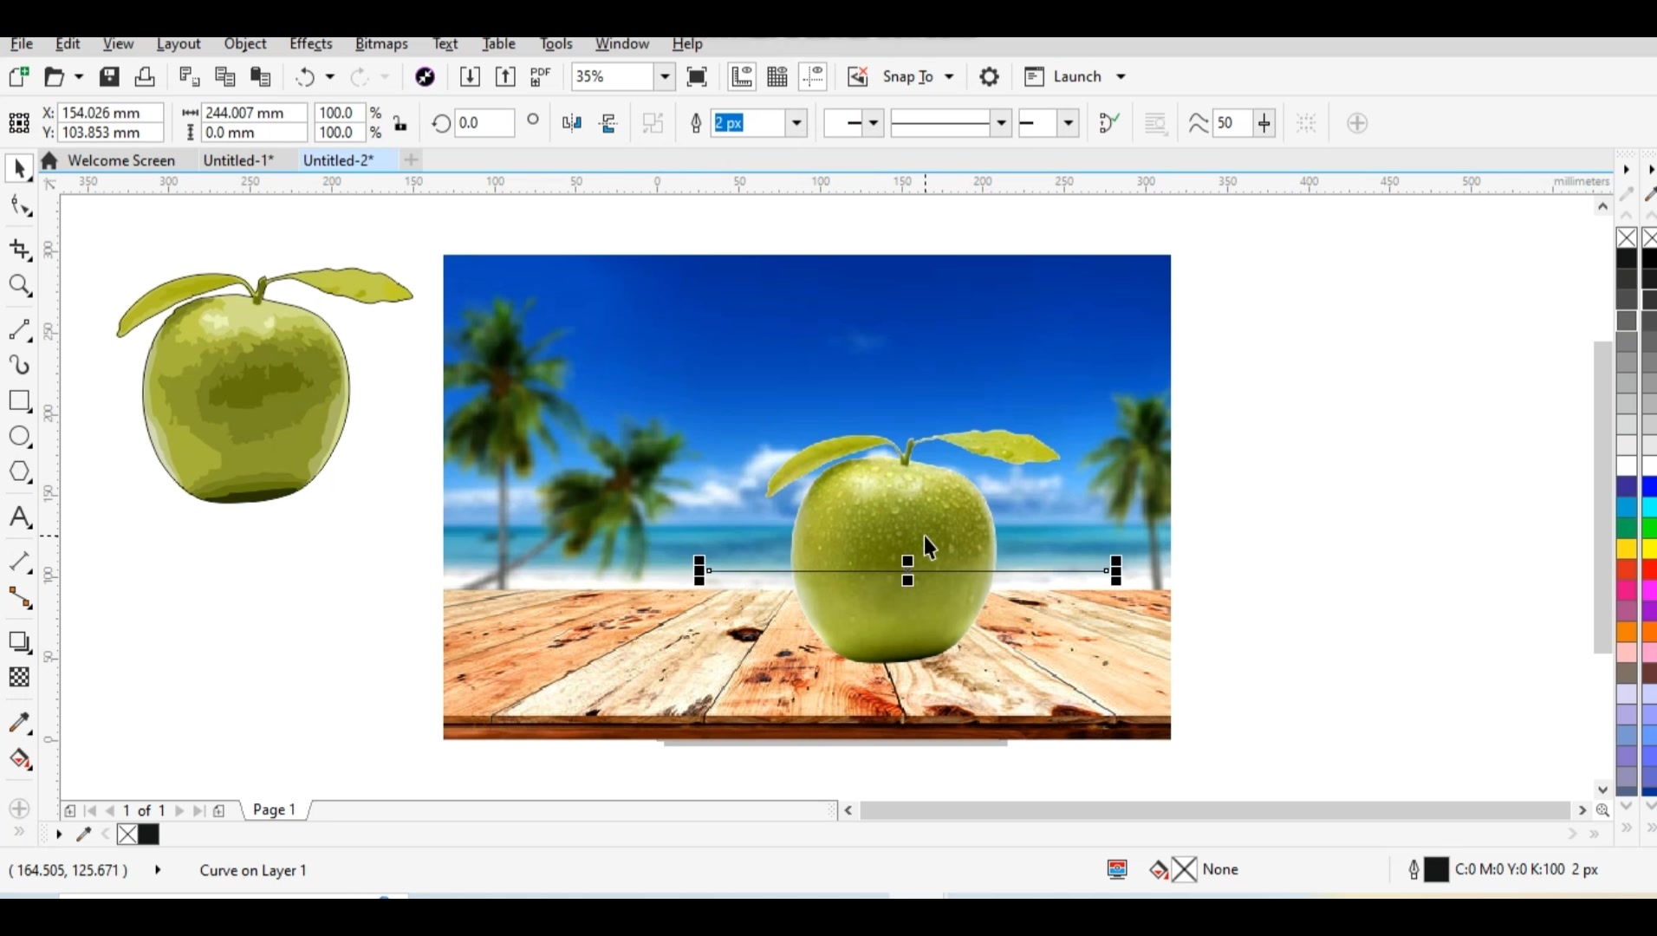
Task: Toggle Full-screen preview
Action: coord(697,76)
